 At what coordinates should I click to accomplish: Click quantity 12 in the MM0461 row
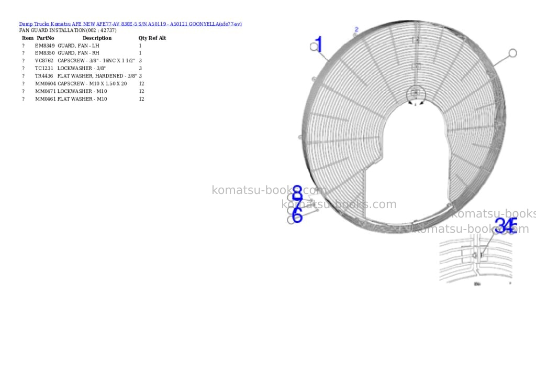[x=141, y=99]
